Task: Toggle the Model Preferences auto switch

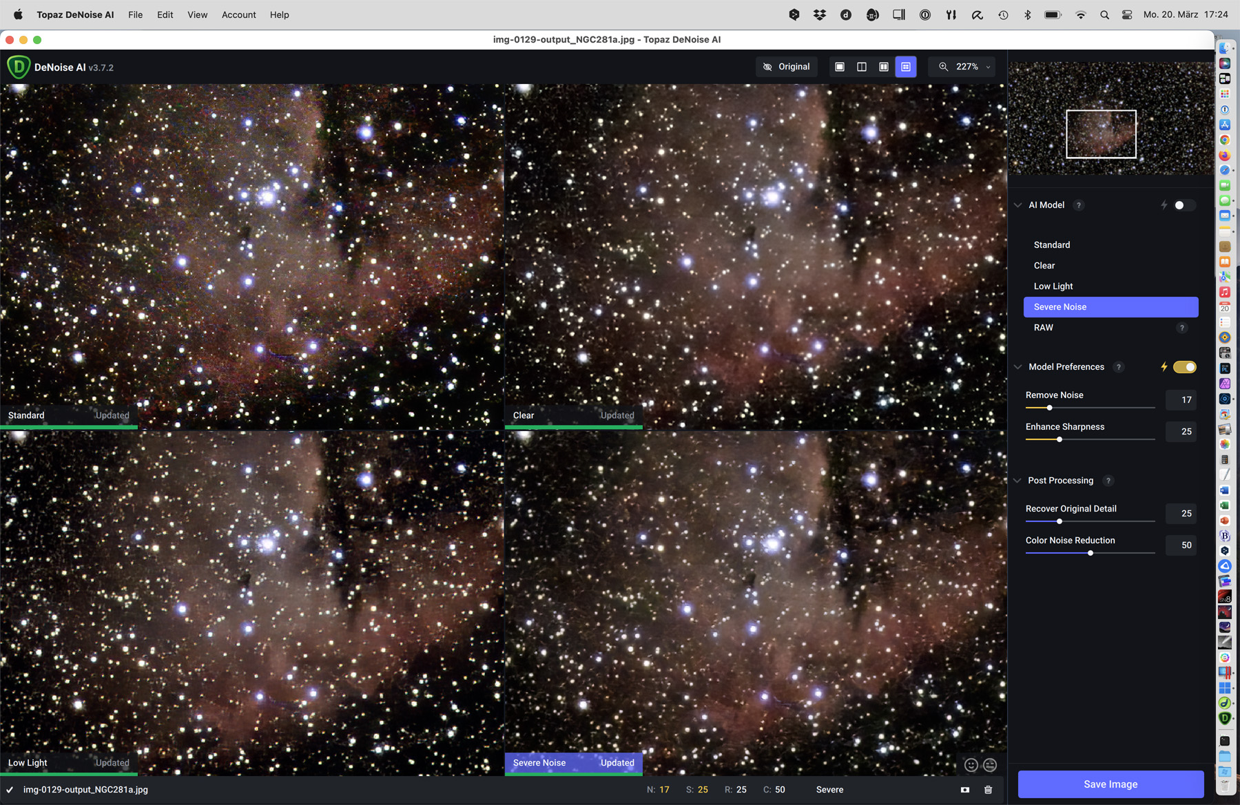Action: click(1185, 367)
